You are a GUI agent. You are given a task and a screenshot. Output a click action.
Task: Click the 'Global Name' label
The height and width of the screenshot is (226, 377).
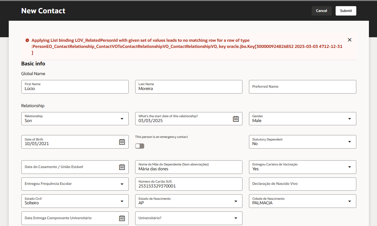33,73
